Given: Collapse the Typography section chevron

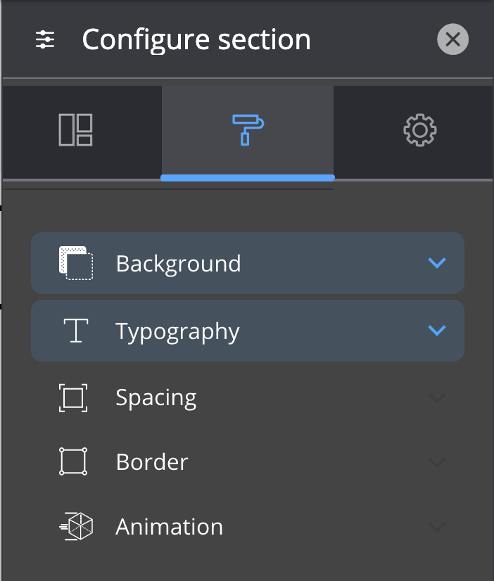Looking at the screenshot, I should [437, 330].
